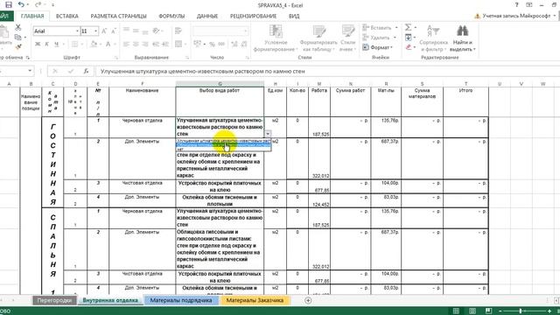Viewport: 560px width, 315px height.
Task: Click the dropdown arrow of the selected G cell
Action: (268, 134)
